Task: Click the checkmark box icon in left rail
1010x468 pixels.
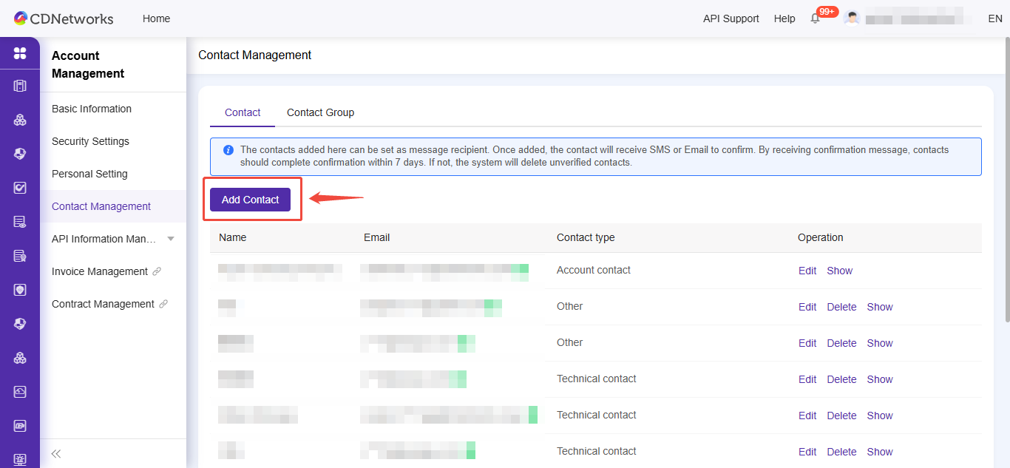Action: click(20, 188)
